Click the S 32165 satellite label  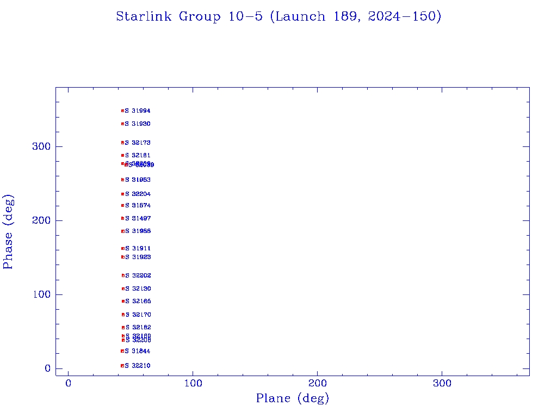(x=138, y=302)
